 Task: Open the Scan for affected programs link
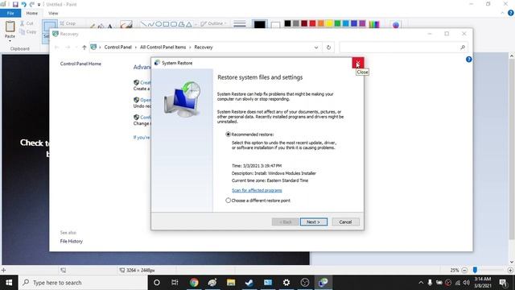click(257, 190)
